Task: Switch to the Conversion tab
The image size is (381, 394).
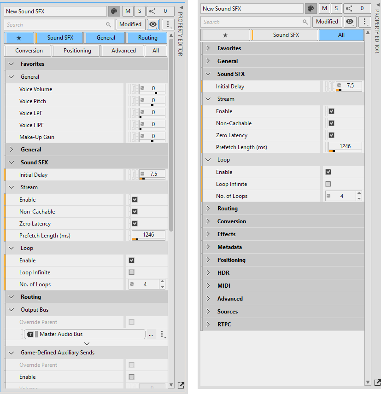Action: pyautogui.click(x=29, y=51)
